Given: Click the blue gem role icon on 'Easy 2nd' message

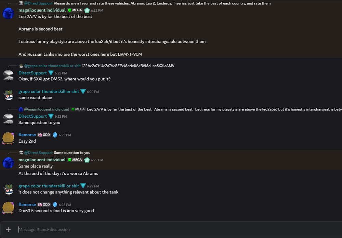Looking at the screenshot, I should click(55, 135).
